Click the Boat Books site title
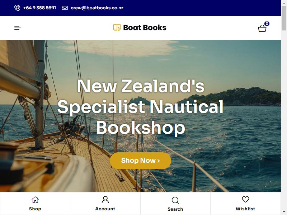Viewport: 287px width, 215px height. click(145, 28)
